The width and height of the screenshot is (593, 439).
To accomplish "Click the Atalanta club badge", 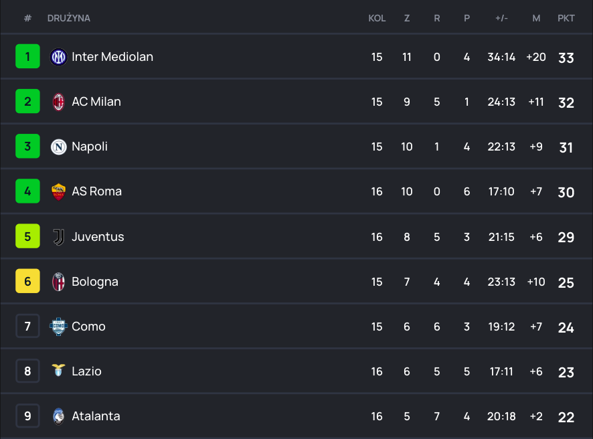I will tap(58, 416).
